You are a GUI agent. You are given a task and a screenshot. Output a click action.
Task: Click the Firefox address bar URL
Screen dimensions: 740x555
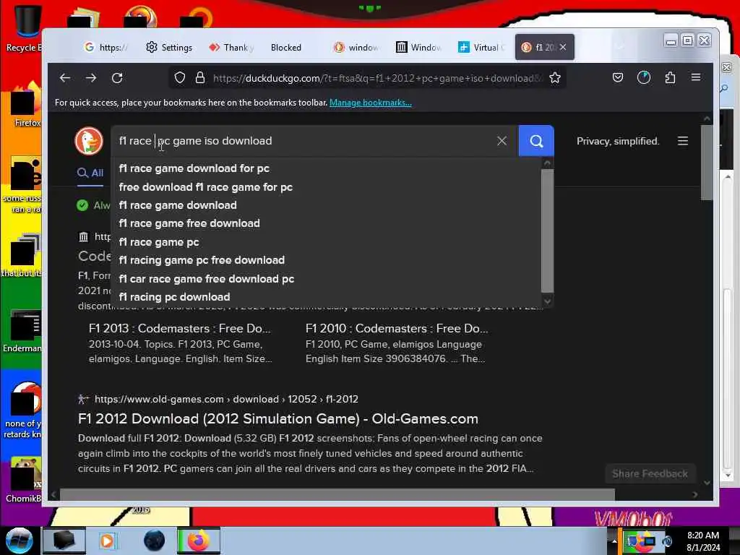click(x=377, y=78)
